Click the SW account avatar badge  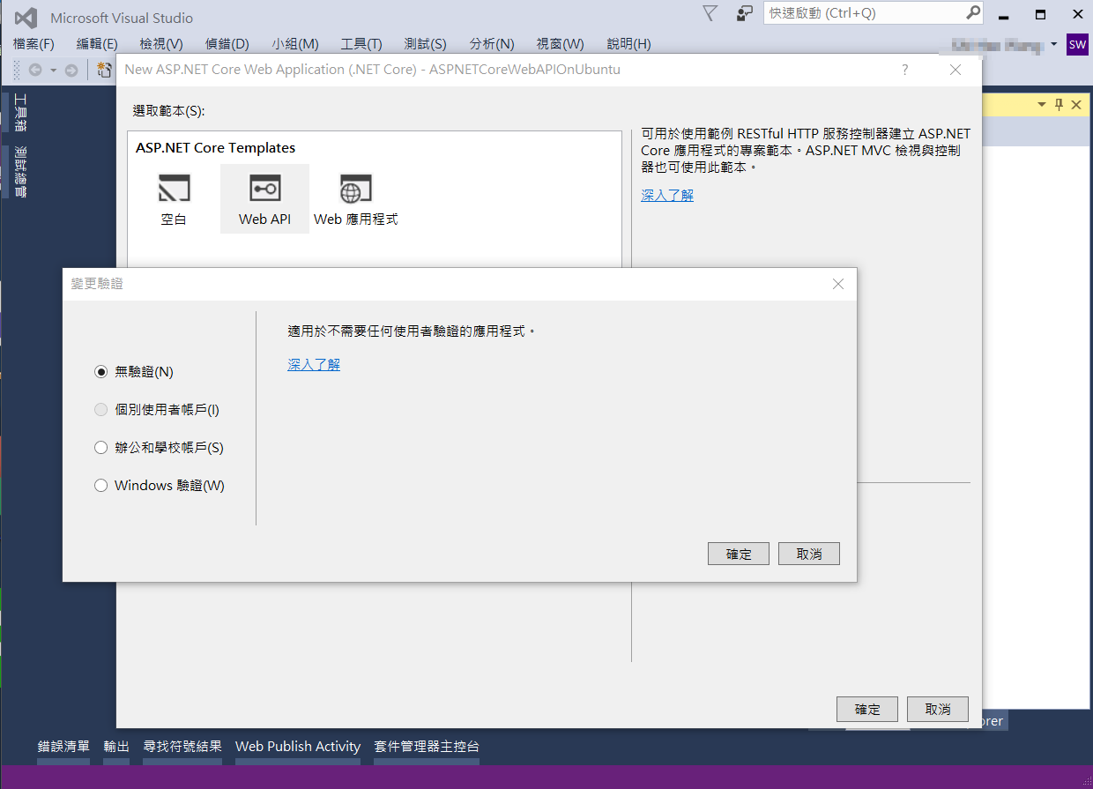pos(1077,44)
